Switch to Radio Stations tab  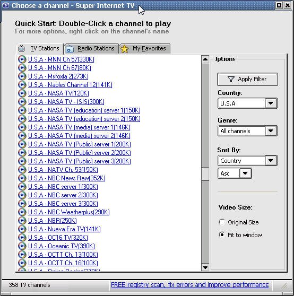pyautogui.click(x=91, y=49)
